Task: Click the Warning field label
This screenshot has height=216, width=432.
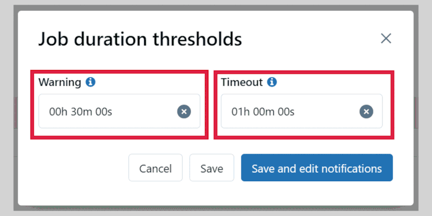Action: pyautogui.click(x=60, y=82)
